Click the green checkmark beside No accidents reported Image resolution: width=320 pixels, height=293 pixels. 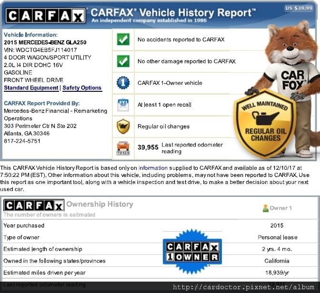tap(123, 39)
